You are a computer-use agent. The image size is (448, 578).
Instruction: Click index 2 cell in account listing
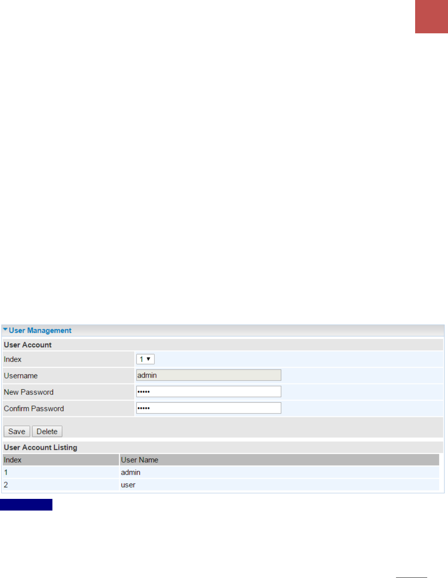pyautogui.click(x=61, y=485)
